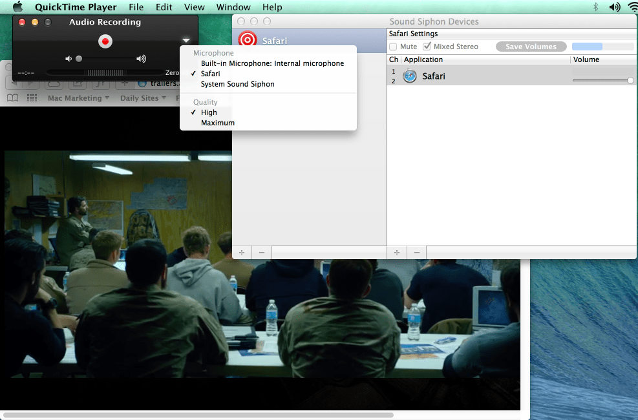Click the Safari compass icon in application list
Viewport: 638px width, 420px height.
tap(410, 76)
